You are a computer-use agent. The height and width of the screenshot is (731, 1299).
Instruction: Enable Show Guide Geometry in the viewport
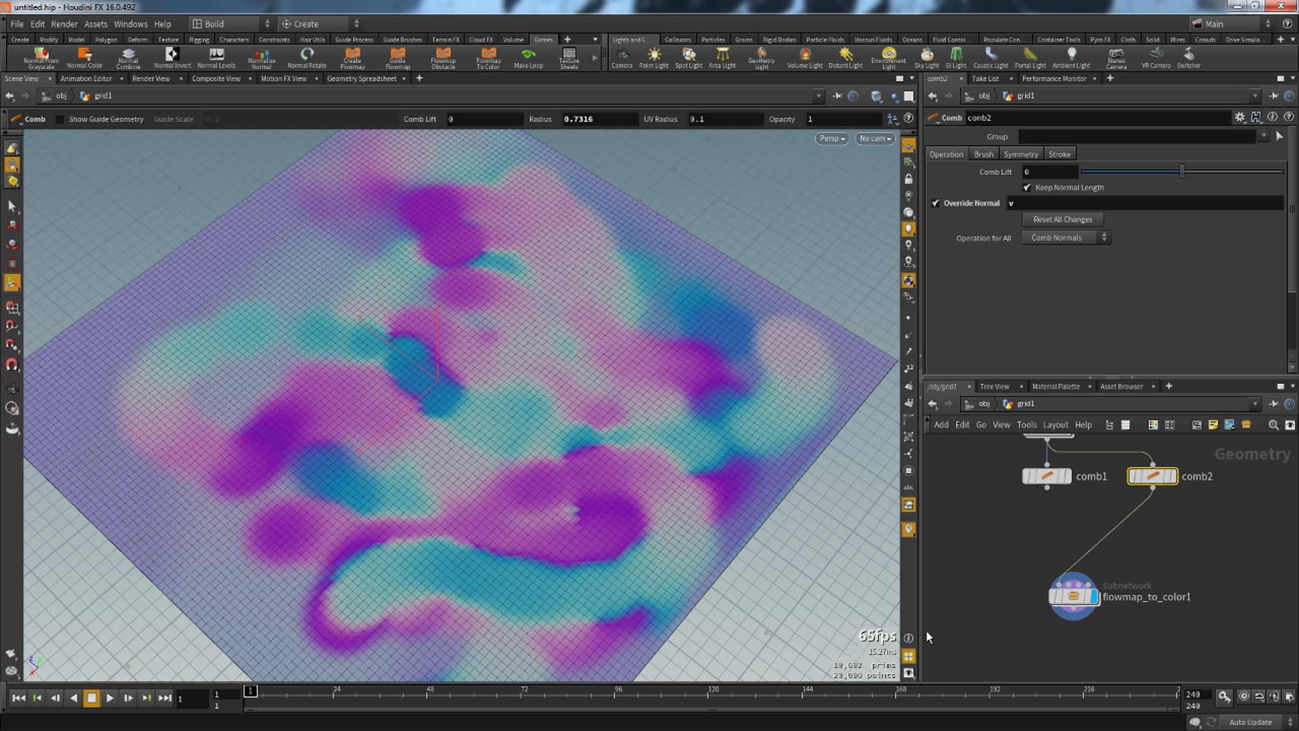click(x=60, y=119)
